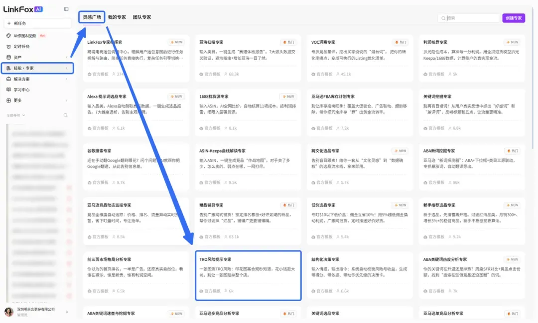Screen dimensions: 538x323
Task: Switch to the 团队专家 tab
Action: 141,17
